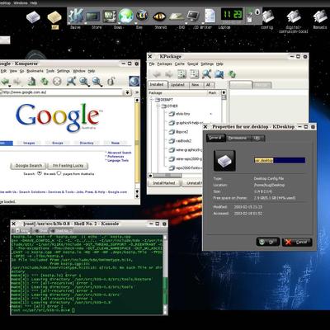This screenshot has width=330, height=330.
Task: Open the Packages menu in KPackage
Action: click(x=164, y=64)
